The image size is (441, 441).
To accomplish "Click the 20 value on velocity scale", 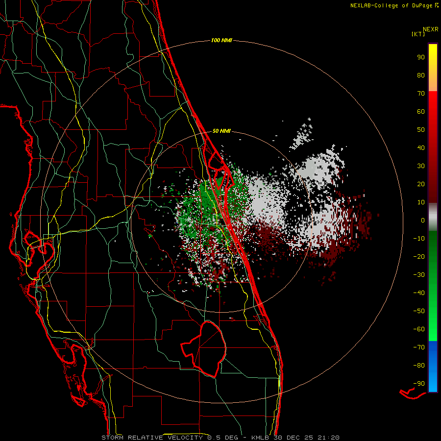I will 421,184.
